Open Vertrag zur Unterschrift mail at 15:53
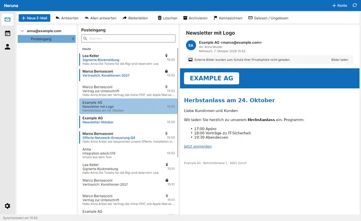This screenshot has width=361, height=221. 128,91
